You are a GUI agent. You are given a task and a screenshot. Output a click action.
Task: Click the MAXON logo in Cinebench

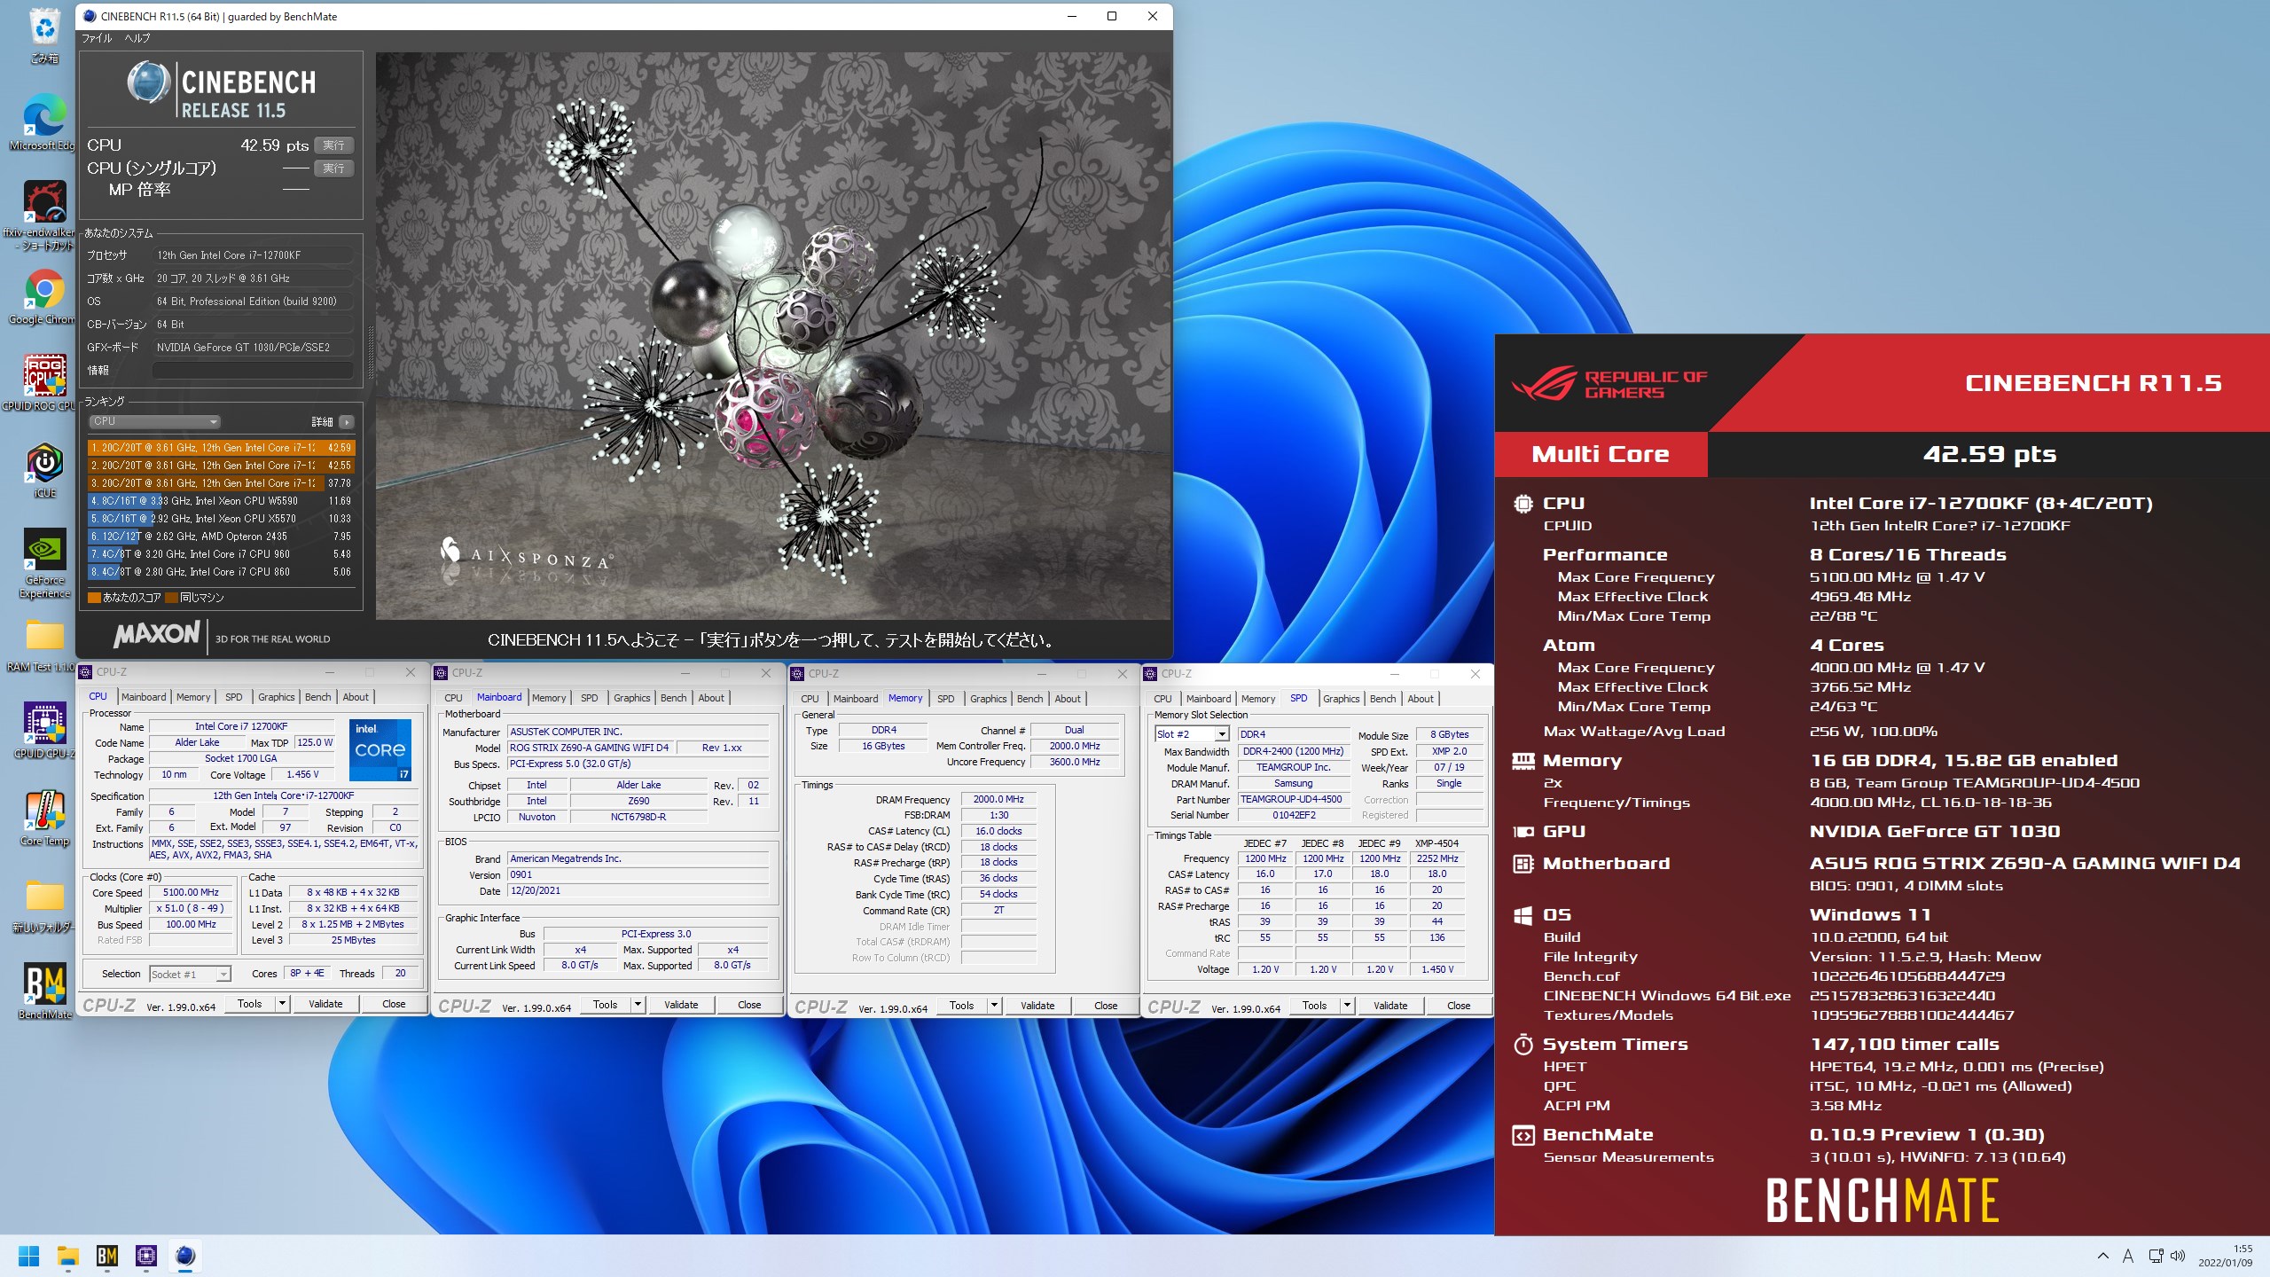[x=157, y=634]
